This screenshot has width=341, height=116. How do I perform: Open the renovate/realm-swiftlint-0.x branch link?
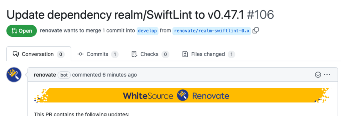tap(212, 31)
